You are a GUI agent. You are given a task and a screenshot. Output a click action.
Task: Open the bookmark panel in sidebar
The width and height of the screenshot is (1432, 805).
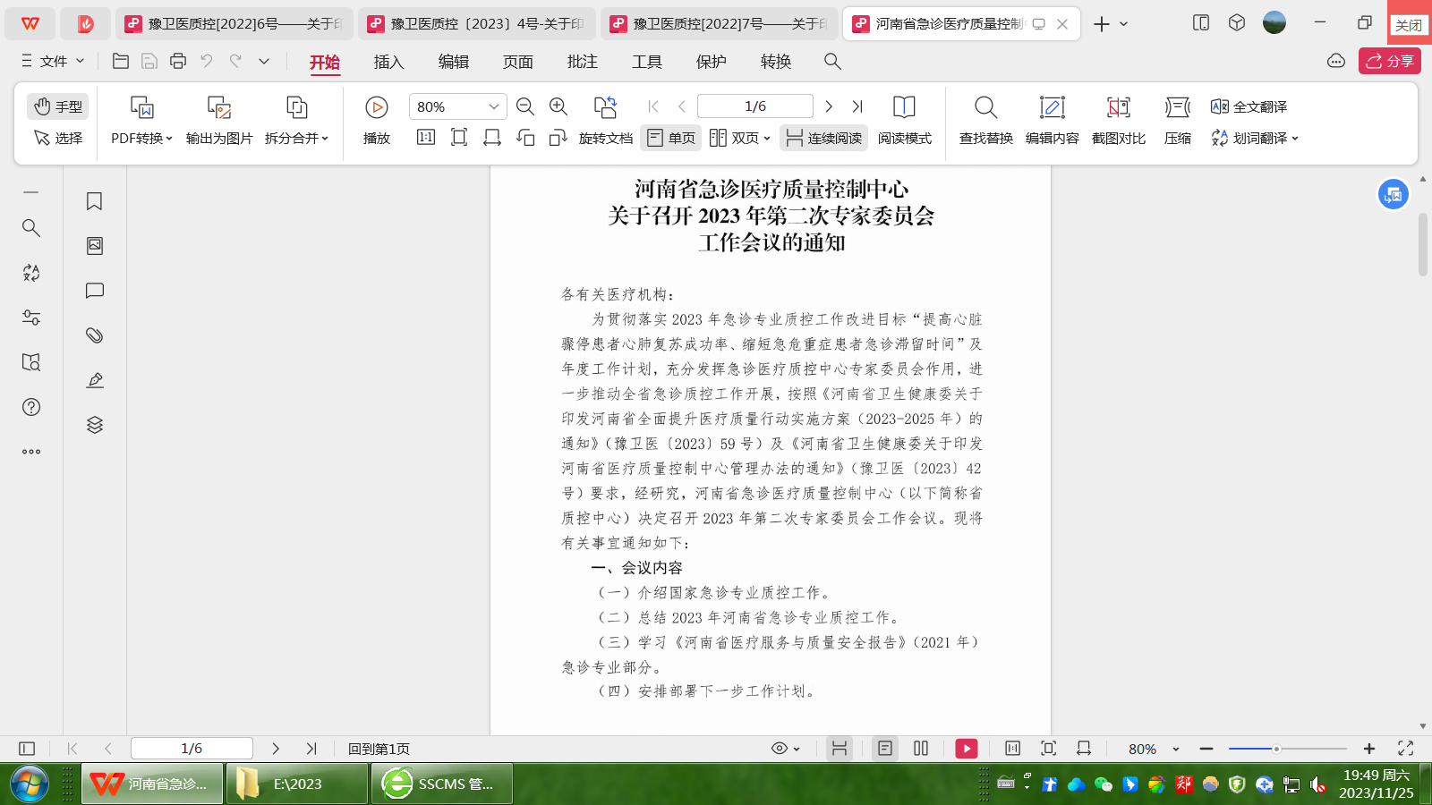(x=94, y=201)
